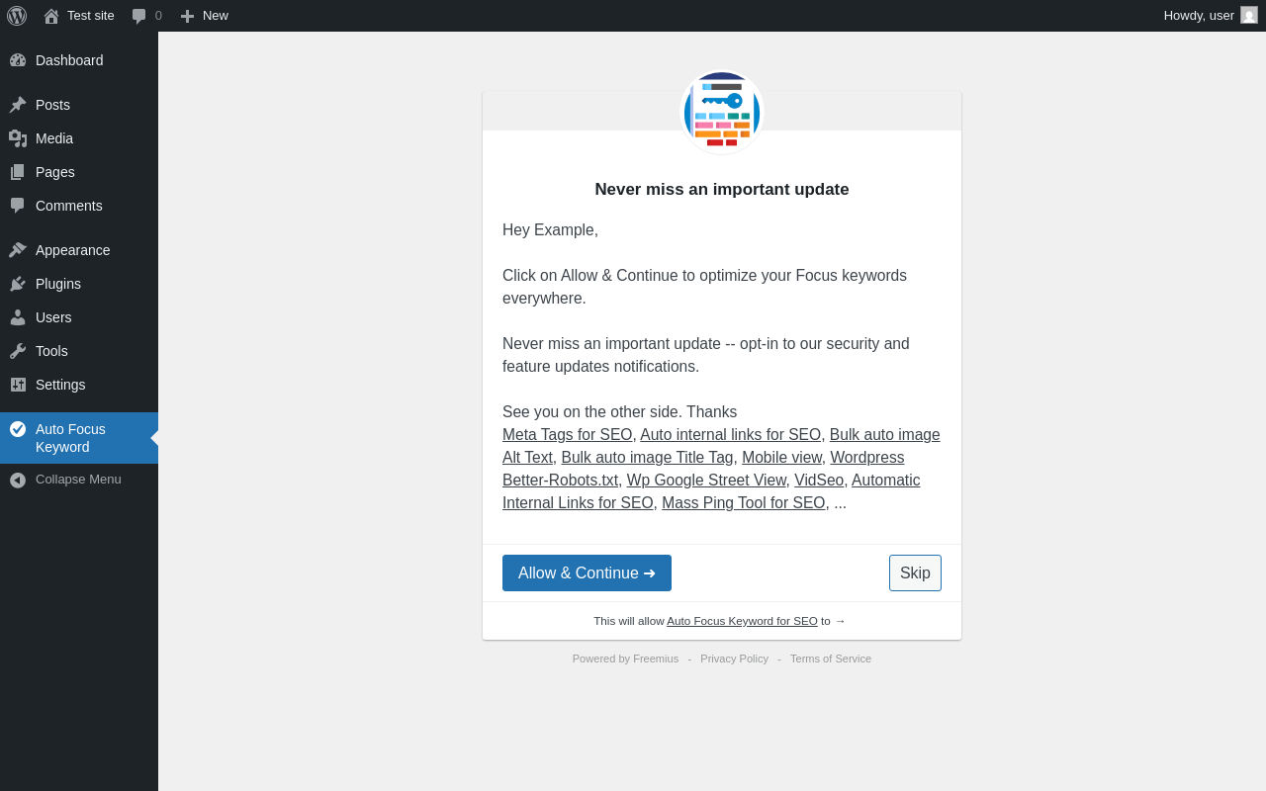Click the Auto Focus Keyword checkmark icon
The image size is (1266, 791).
pos(18,429)
